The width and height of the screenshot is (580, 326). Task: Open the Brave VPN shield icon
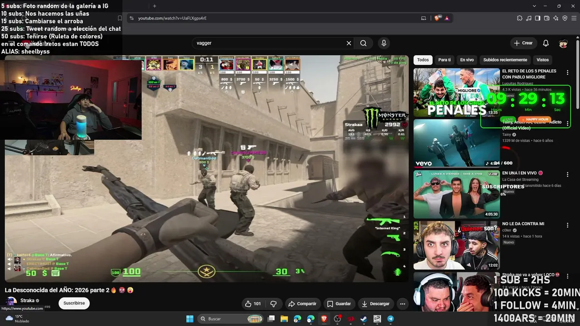565,18
